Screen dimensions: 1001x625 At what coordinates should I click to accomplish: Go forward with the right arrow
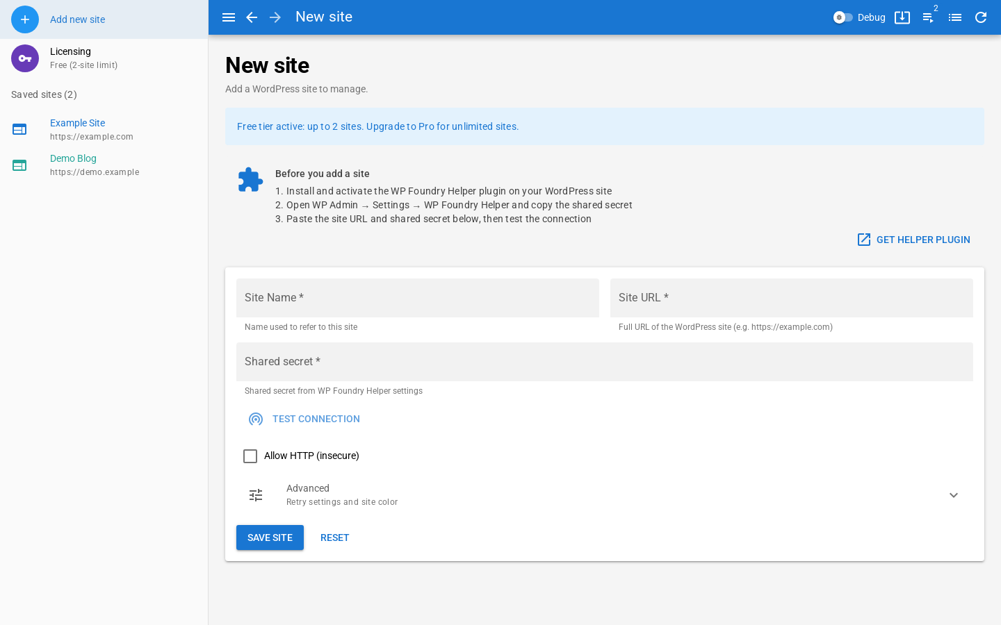(x=275, y=17)
